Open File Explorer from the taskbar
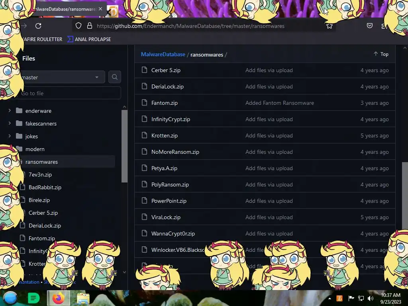The width and height of the screenshot is (408, 306). click(x=83, y=299)
